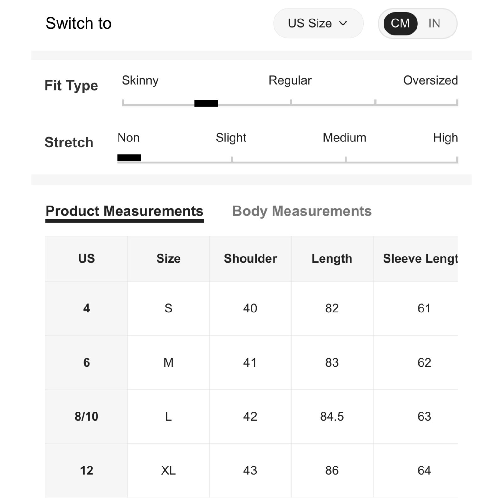Image resolution: width=503 pixels, height=503 pixels.
Task: Select the US 8/10 size row
Action: tap(251, 417)
